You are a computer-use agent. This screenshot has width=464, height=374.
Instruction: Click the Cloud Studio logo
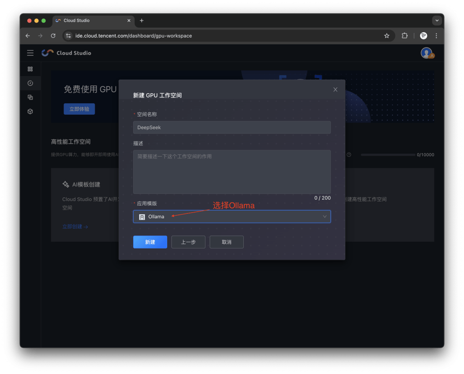click(x=66, y=53)
